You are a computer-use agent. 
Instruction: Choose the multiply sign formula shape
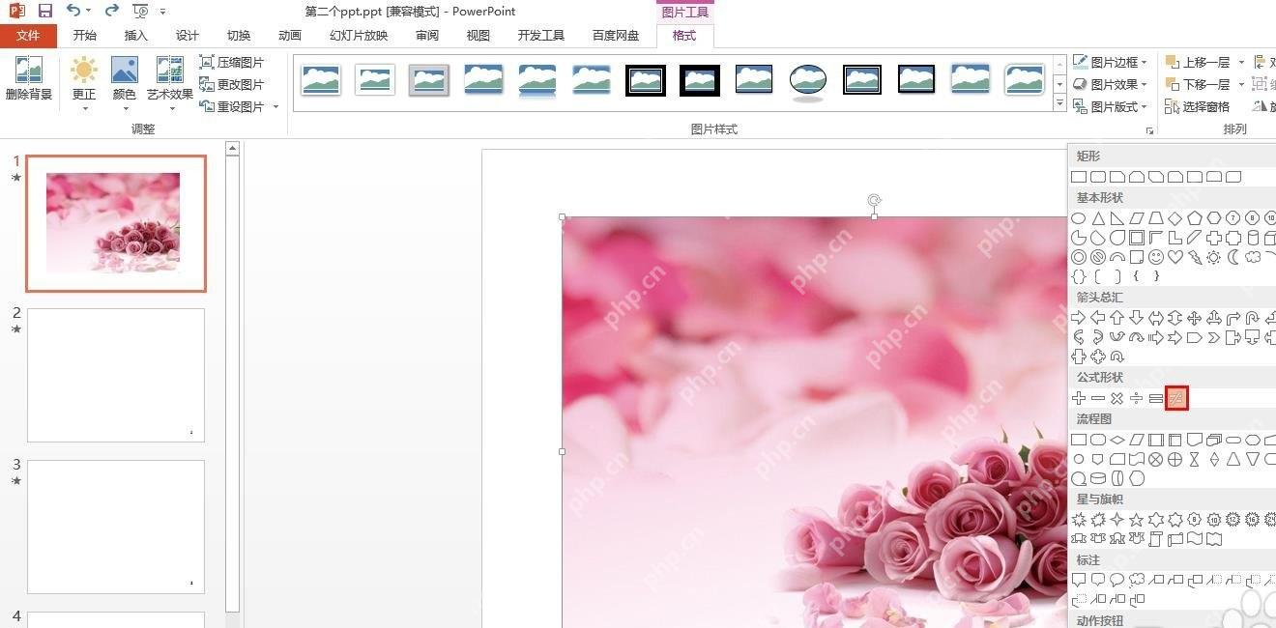click(1117, 398)
